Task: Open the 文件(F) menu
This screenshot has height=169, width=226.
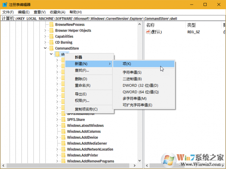Action: tap(8, 12)
